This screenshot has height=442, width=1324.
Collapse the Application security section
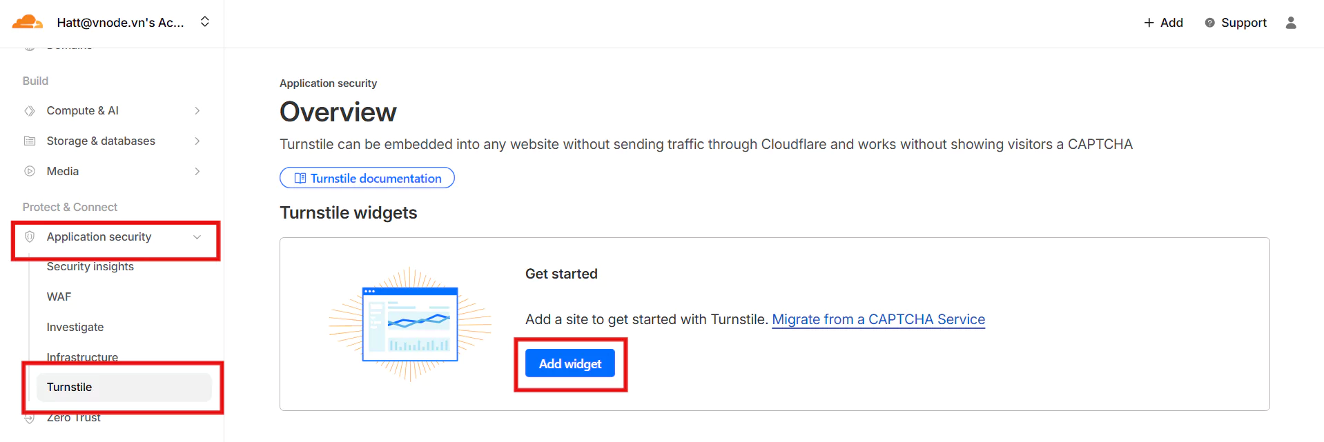point(197,237)
